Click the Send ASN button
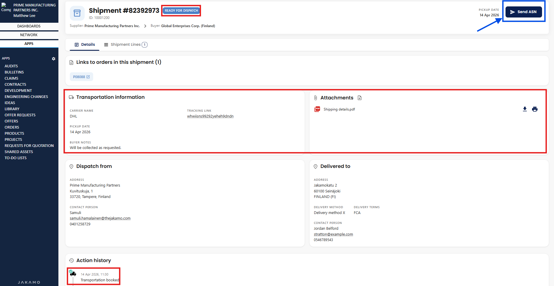 pos(523,12)
